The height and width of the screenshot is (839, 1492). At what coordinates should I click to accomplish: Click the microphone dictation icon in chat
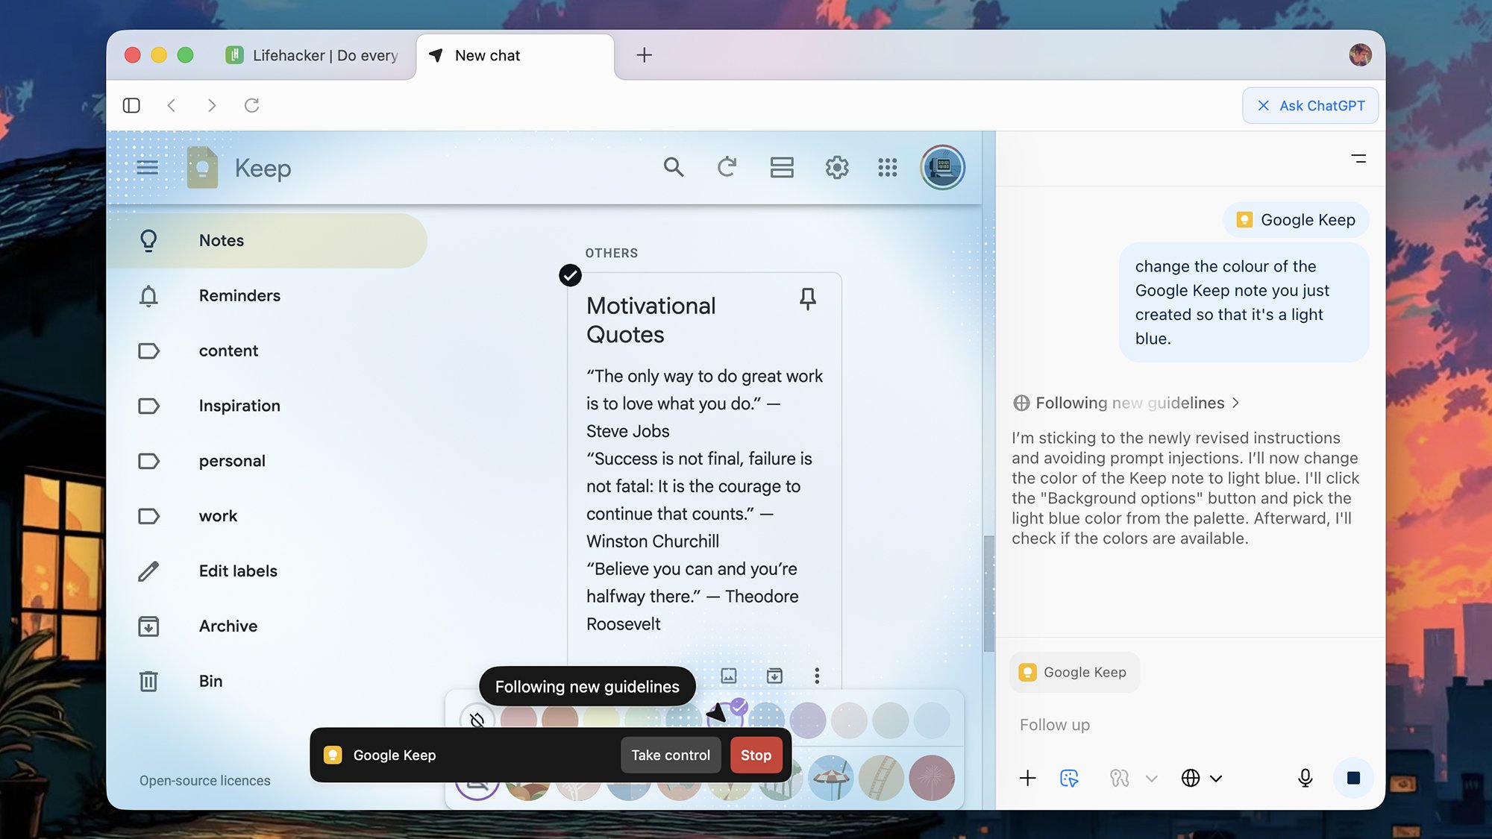pyautogui.click(x=1305, y=778)
